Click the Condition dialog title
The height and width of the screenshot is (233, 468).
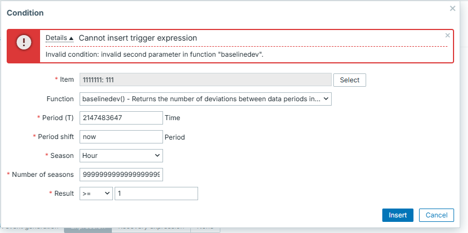pyautogui.click(x=25, y=12)
